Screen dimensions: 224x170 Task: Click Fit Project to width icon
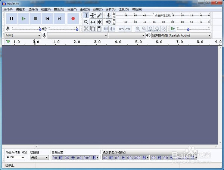157,29
